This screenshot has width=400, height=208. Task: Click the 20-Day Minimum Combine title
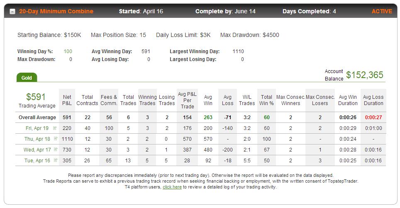pos(56,11)
